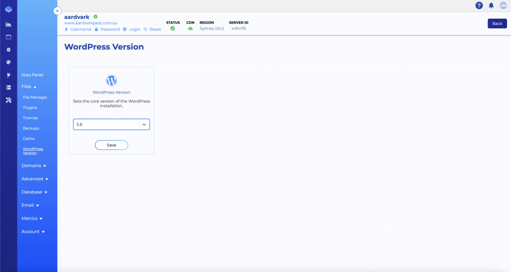Go to Backups page
This screenshot has height=272, width=511.
tap(31, 128)
